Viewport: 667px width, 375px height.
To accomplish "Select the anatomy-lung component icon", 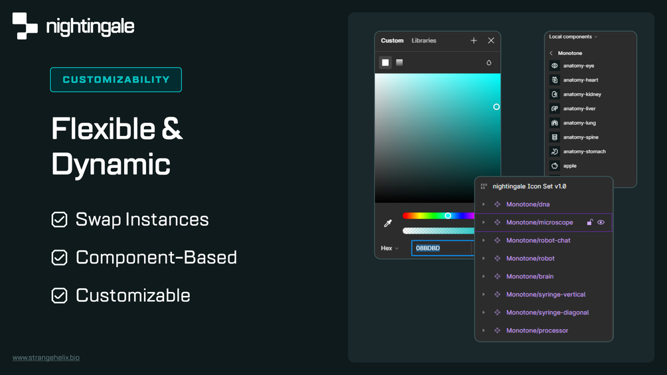I will point(554,123).
